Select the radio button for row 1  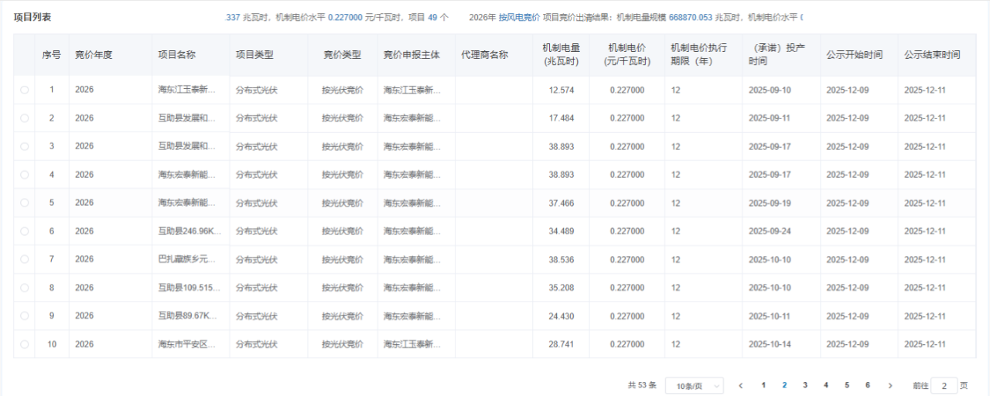pos(25,90)
